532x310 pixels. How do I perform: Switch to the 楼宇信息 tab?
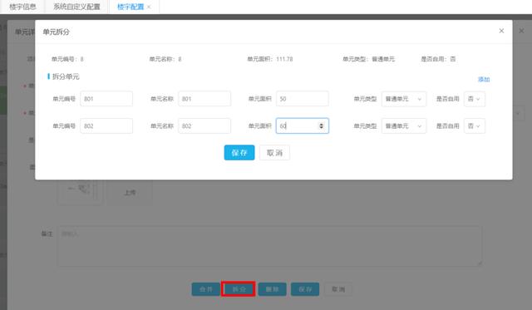[22, 7]
